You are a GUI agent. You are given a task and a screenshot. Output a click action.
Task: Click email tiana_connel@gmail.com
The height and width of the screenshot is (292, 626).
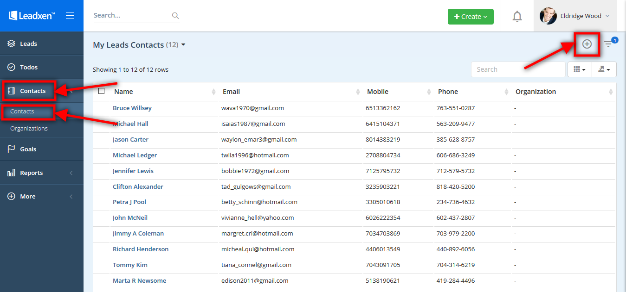coord(256,265)
